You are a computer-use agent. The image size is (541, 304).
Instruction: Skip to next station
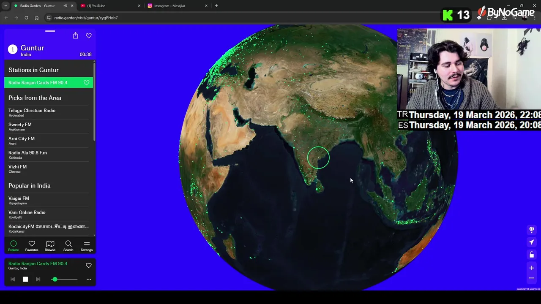coord(38,279)
